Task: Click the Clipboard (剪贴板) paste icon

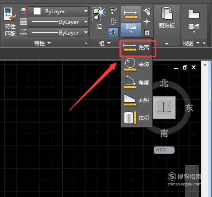Action: pyautogui.click(x=167, y=13)
